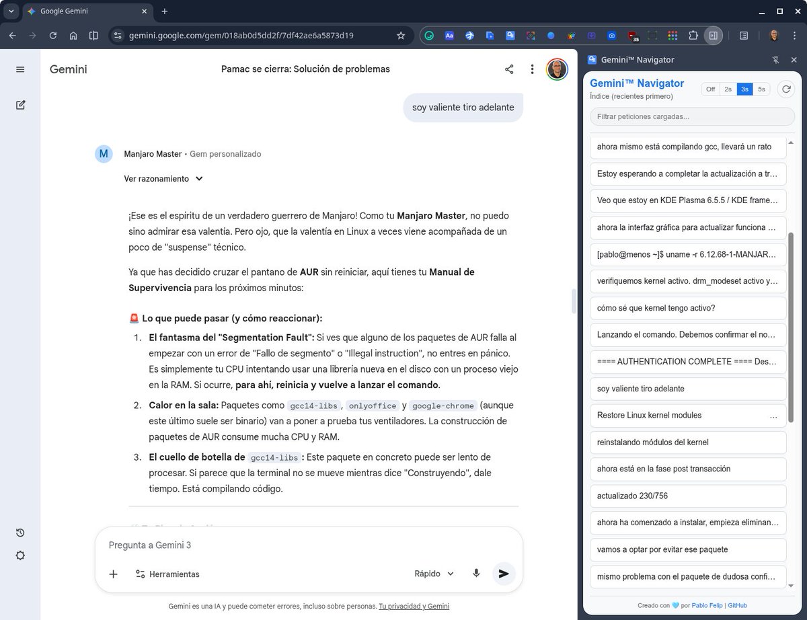The width and height of the screenshot is (807, 620).
Task: Start a new chat with pencil icon
Action: pos(20,105)
